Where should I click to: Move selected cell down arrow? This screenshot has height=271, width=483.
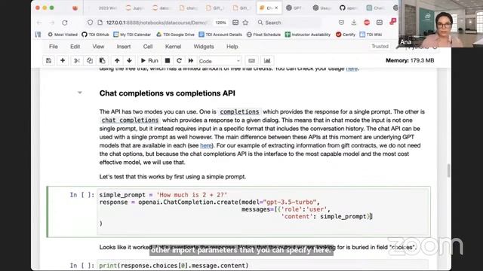(x=129, y=61)
